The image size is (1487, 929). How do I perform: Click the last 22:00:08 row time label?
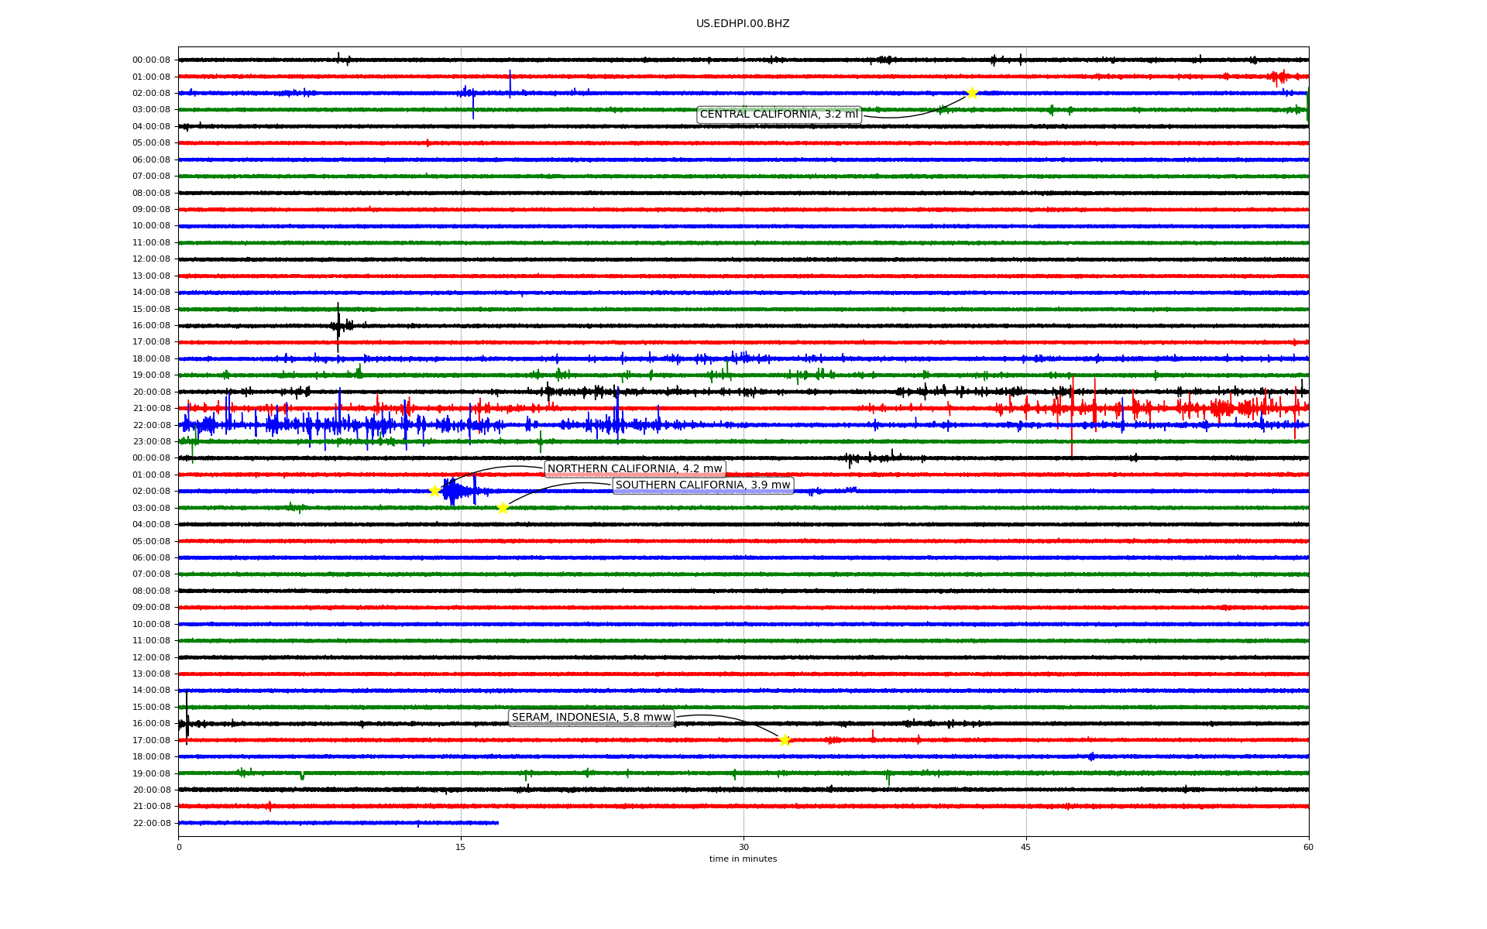click(151, 823)
